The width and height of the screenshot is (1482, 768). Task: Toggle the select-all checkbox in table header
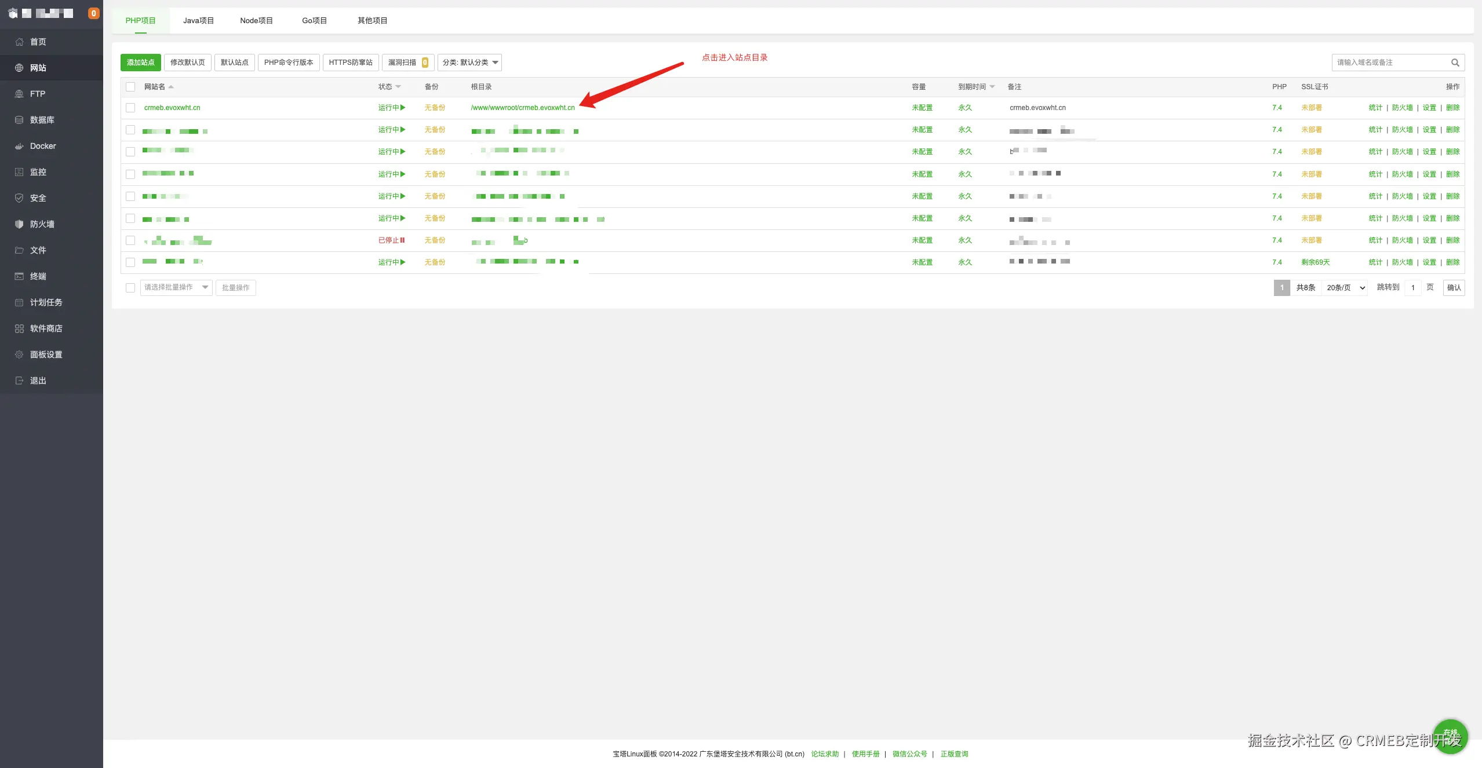pyautogui.click(x=130, y=87)
